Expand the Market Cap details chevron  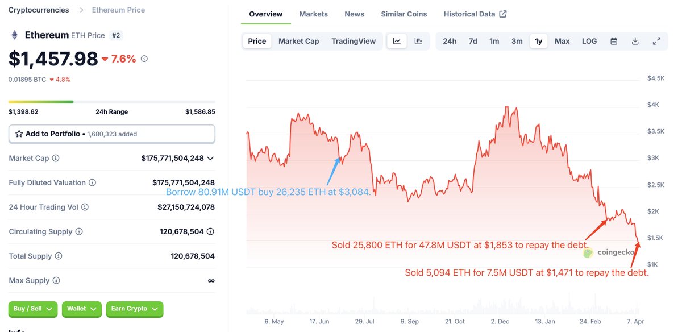tap(211, 159)
